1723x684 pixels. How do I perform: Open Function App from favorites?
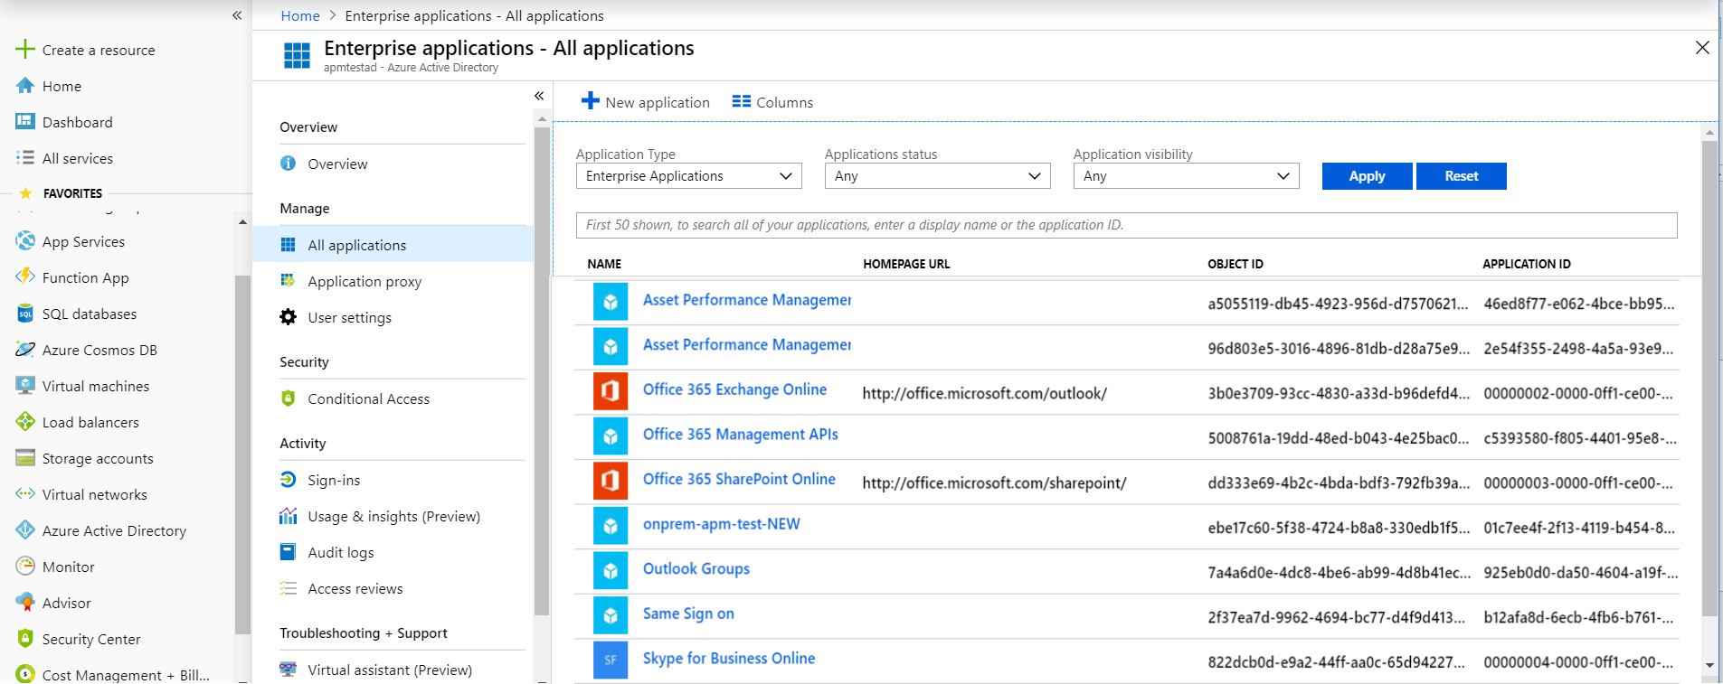pos(85,277)
